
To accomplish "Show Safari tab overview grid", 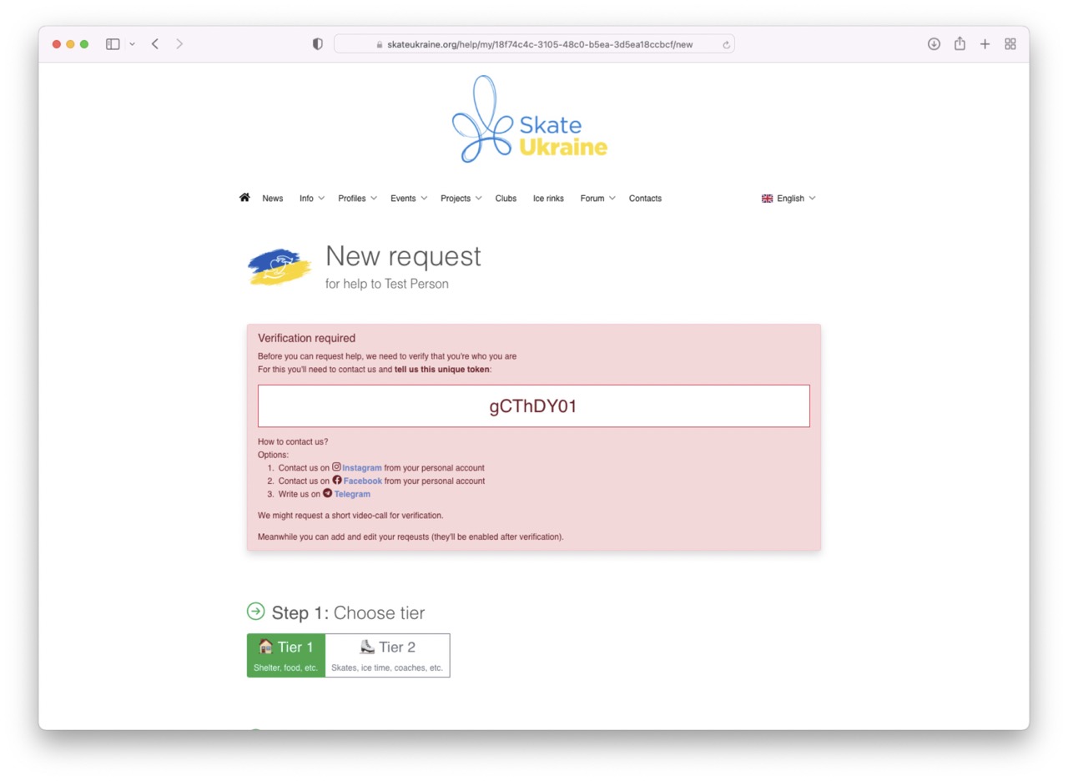I will point(1010,44).
